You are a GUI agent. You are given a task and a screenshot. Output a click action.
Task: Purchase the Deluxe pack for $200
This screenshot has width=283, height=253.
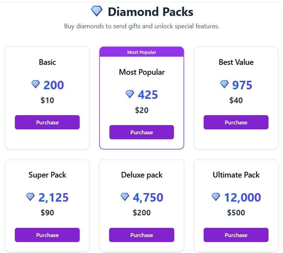click(142, 235)
